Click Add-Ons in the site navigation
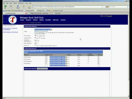This screenshot has width=132, height=99. [56, 20]
